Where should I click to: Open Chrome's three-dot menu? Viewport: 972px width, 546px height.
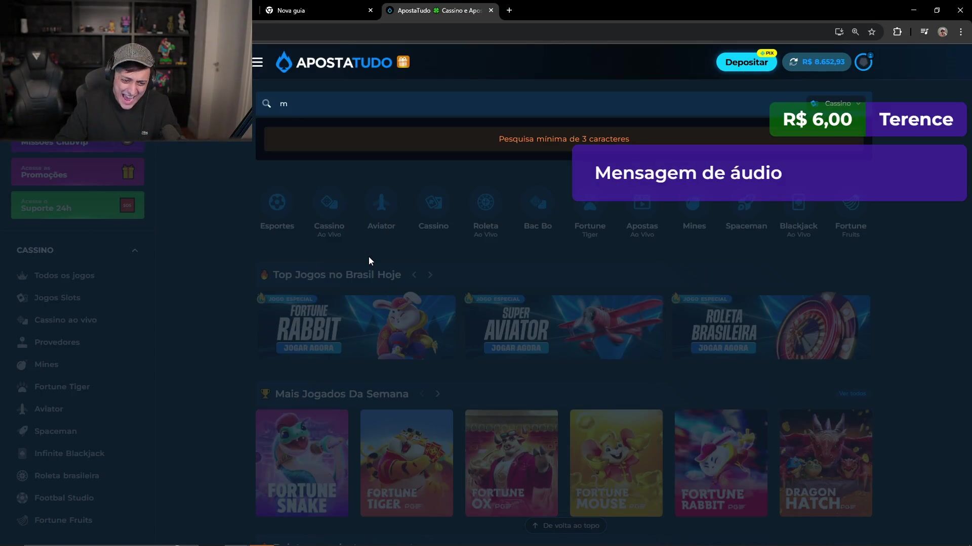[x=961, y=32]
